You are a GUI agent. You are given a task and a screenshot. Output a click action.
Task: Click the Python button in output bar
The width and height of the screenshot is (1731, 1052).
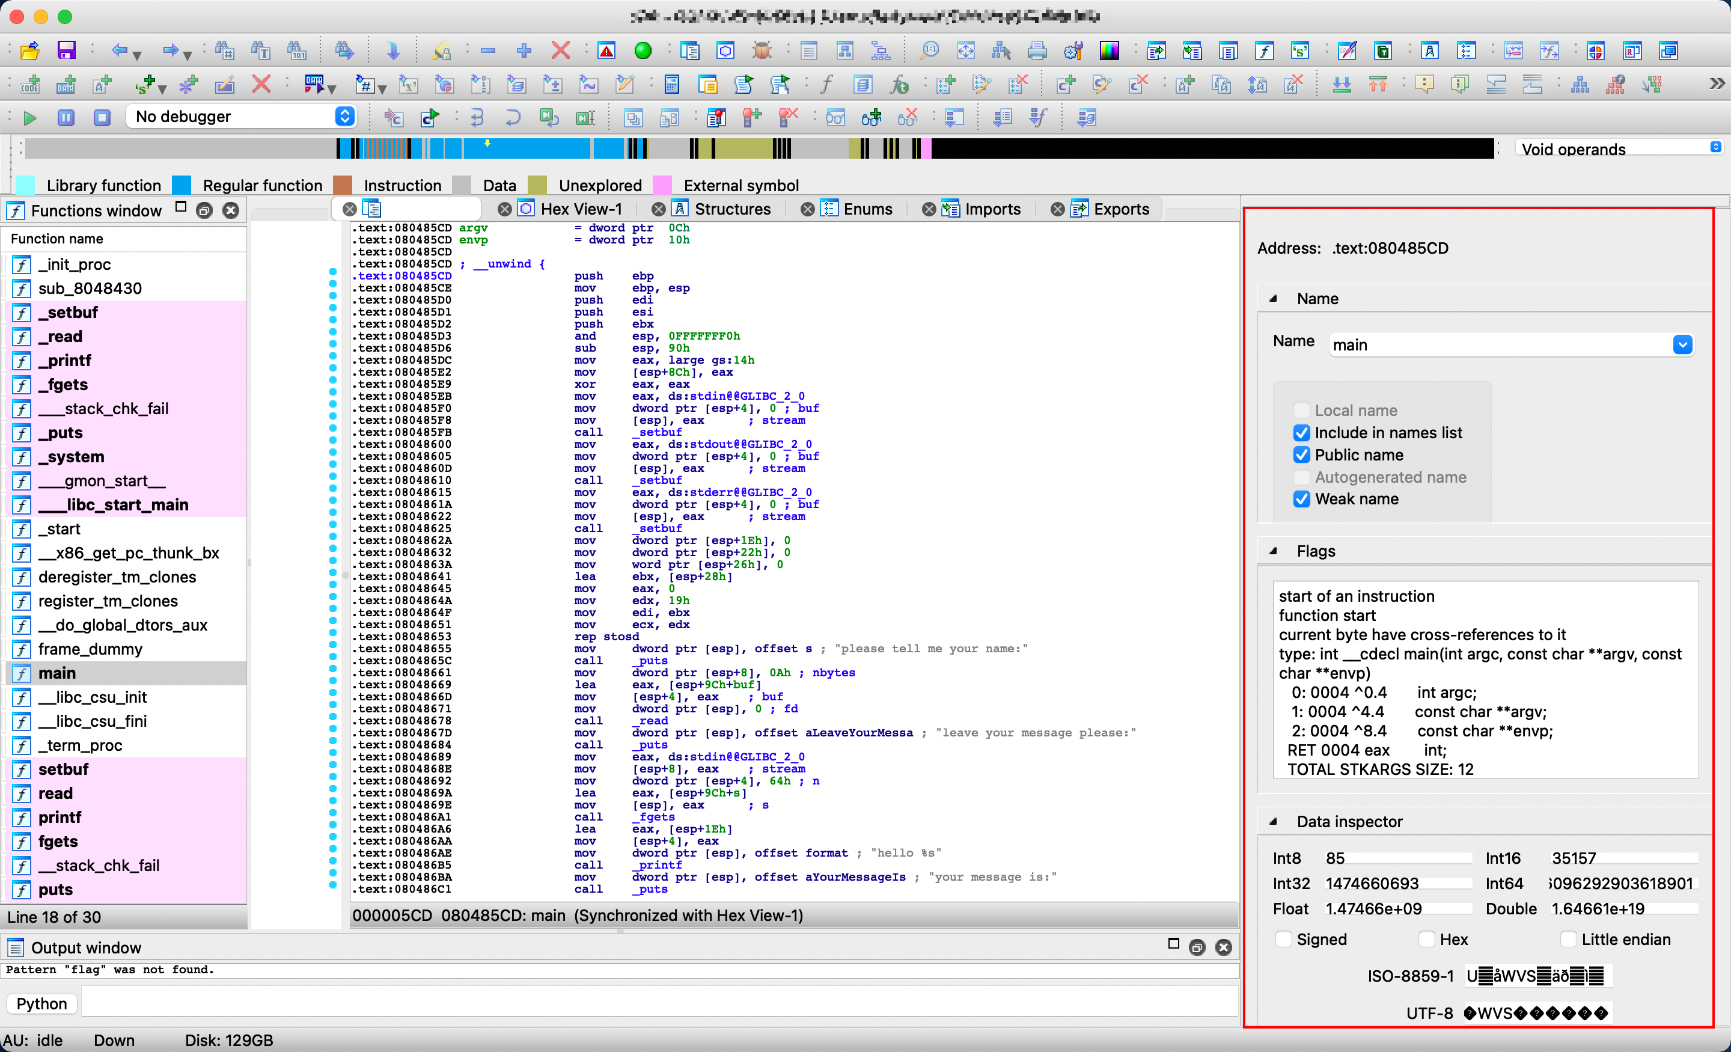click(41, 1003)
